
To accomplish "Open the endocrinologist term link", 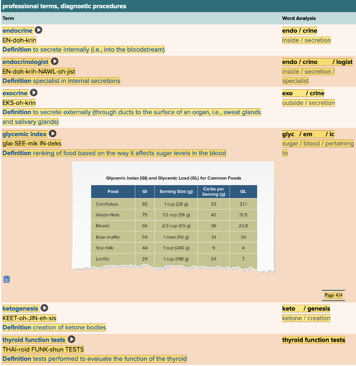I will pyautogui.click(x=25, y=61).
